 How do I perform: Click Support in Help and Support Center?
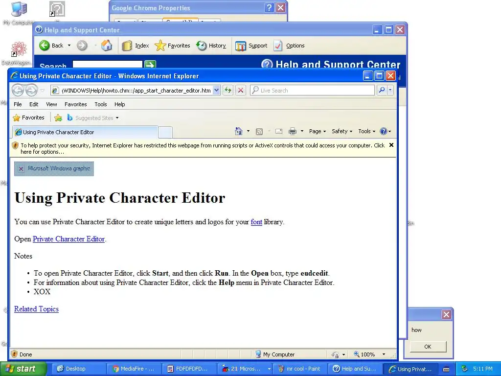[251, 46]
